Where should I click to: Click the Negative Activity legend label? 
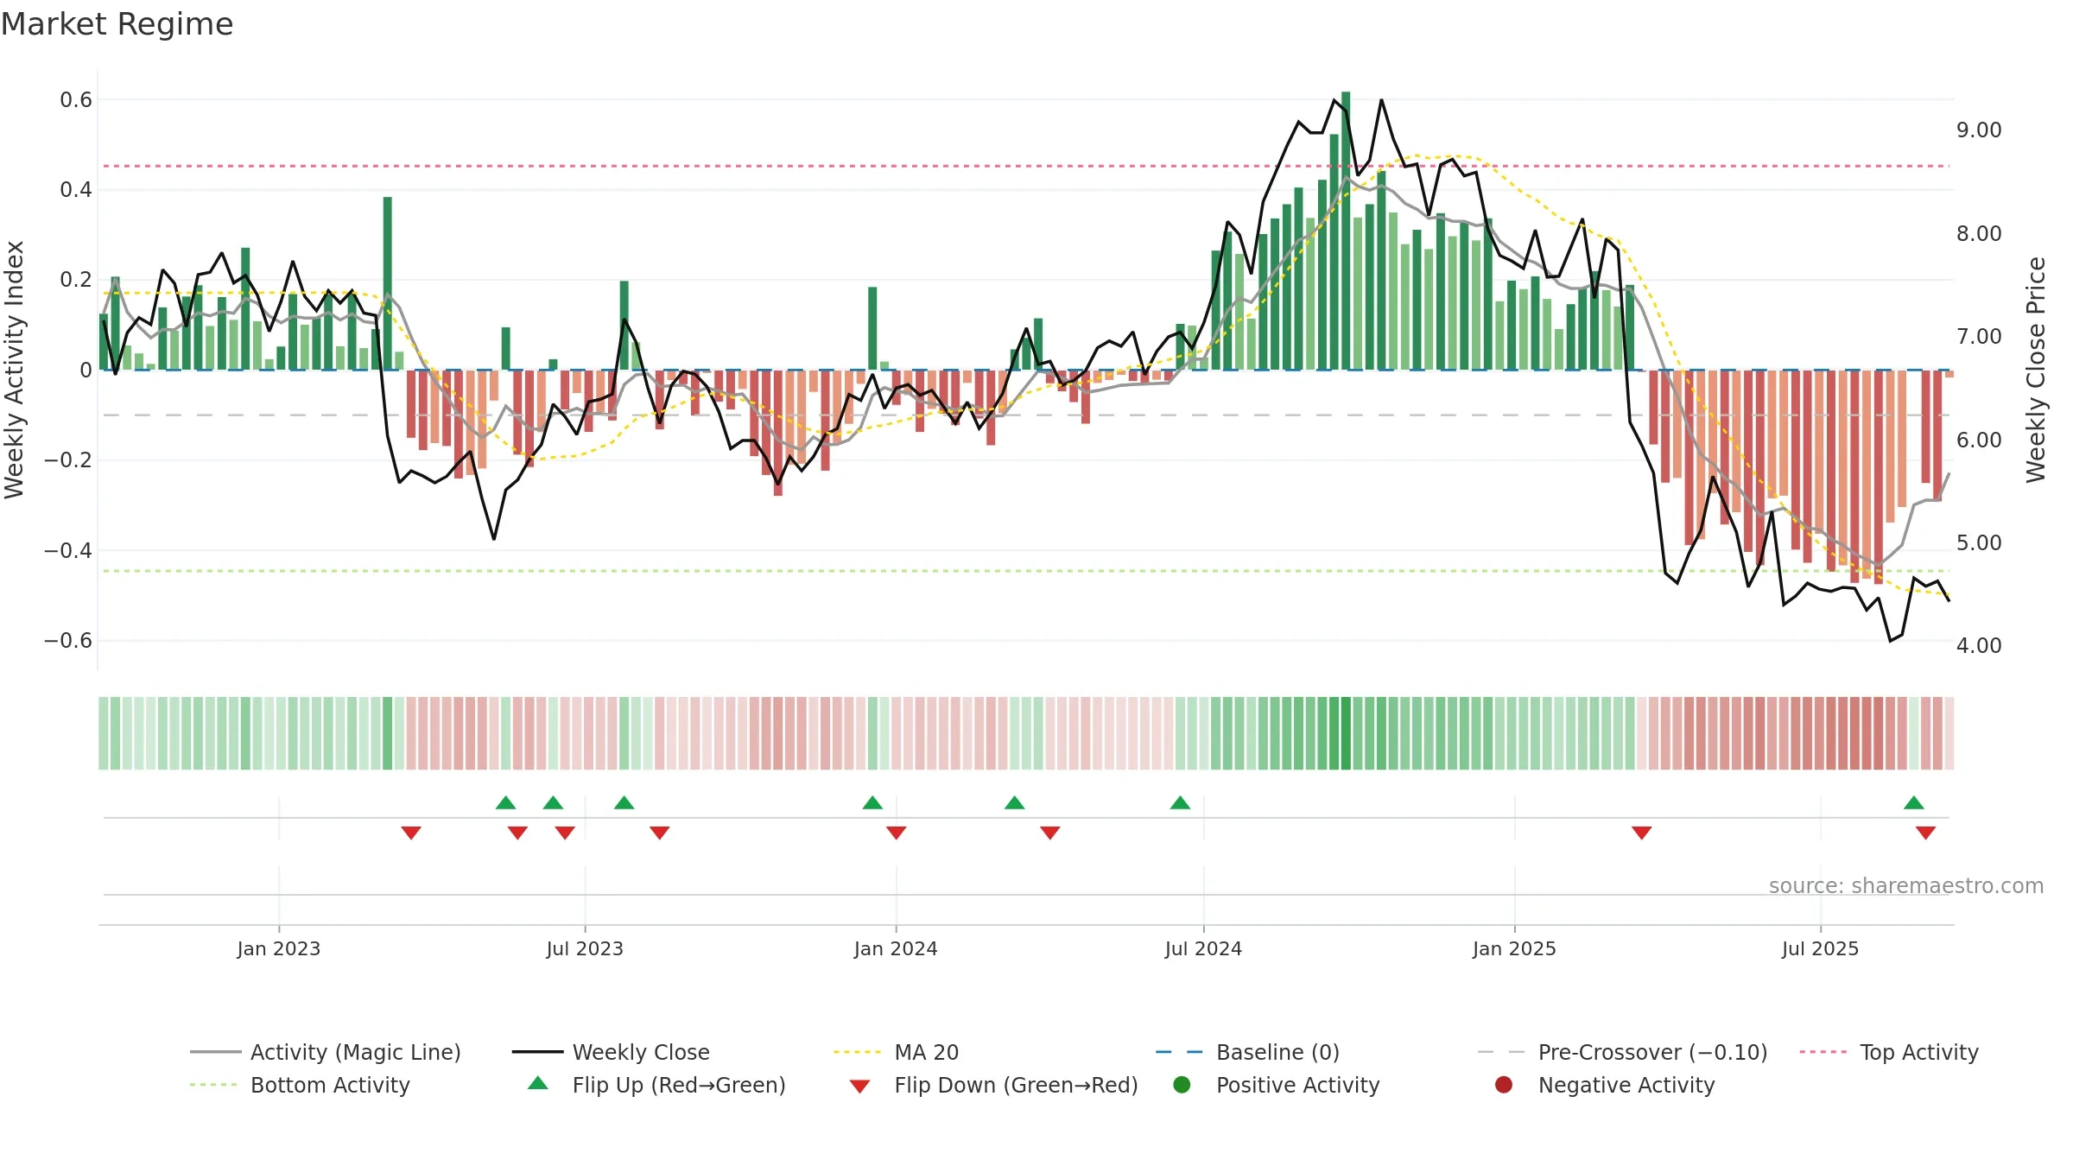pyautogui.click(x=1626, y=1085)
